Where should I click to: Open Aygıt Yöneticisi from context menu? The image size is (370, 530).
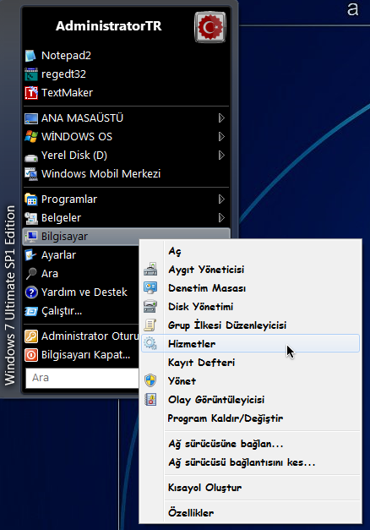250,270
